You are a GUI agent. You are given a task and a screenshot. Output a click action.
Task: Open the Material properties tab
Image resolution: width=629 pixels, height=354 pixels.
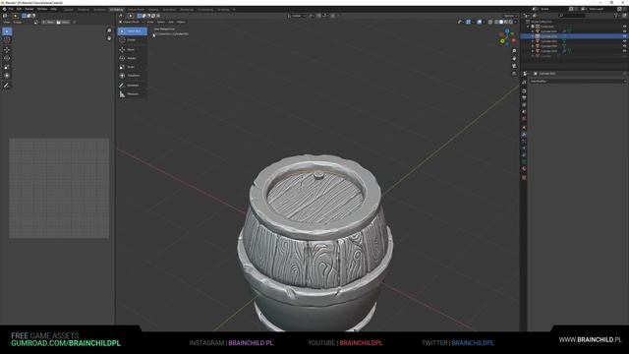coord(524,169)
